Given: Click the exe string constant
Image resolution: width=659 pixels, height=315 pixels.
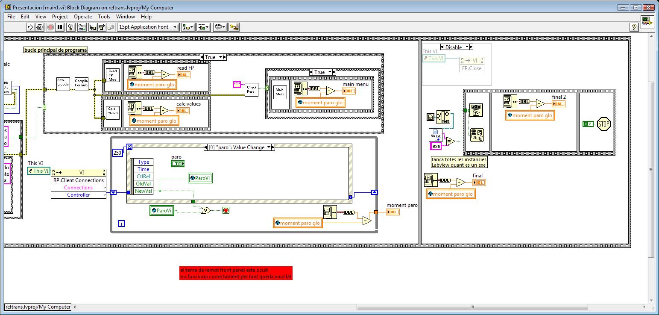Looking at the screenshot, I should (x=436, y=146).
